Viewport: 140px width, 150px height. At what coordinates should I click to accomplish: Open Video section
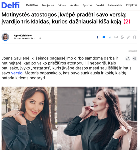[62, 5]
